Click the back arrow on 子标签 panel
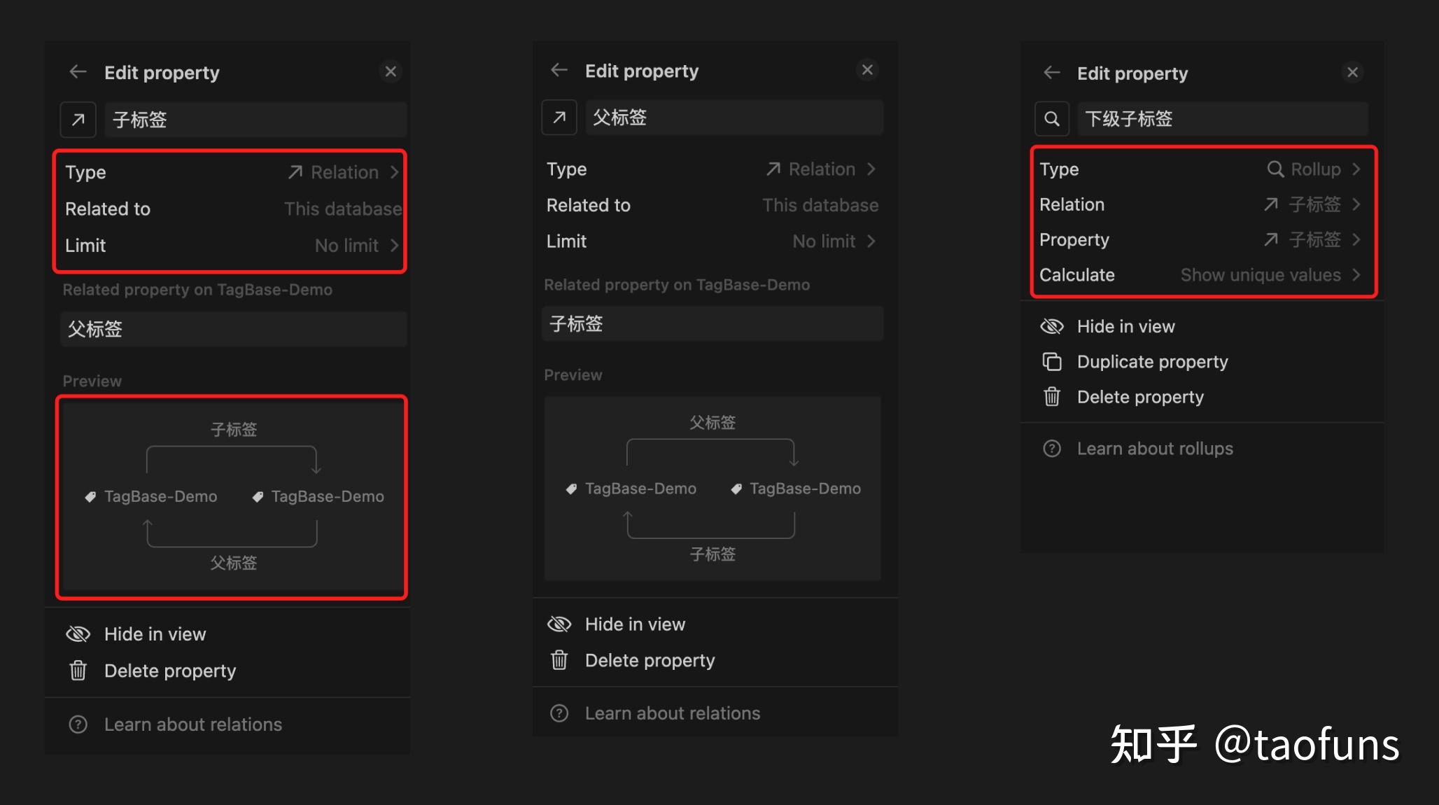 coord(77,71)
